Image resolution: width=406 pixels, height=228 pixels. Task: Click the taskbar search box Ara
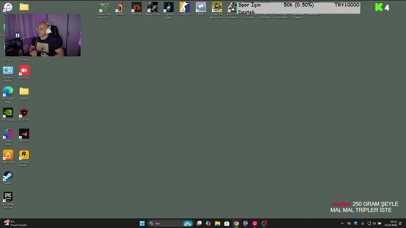coord(171,223)
